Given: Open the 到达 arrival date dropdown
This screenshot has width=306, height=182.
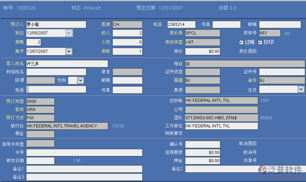Looking at the screenshot, I should [69, 33].
